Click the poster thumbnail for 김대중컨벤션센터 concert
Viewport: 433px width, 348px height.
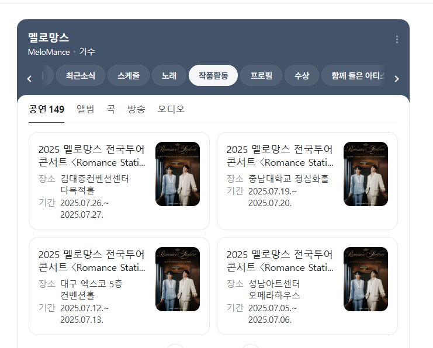coord(178,174)
